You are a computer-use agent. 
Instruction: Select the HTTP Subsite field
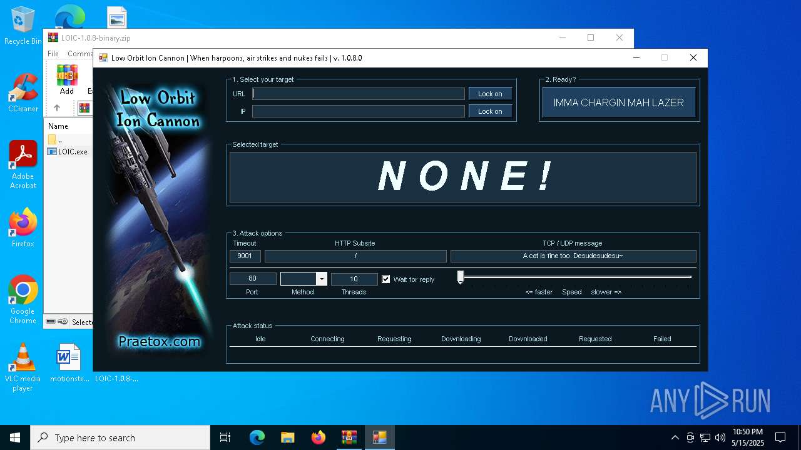tap(355, 256)
